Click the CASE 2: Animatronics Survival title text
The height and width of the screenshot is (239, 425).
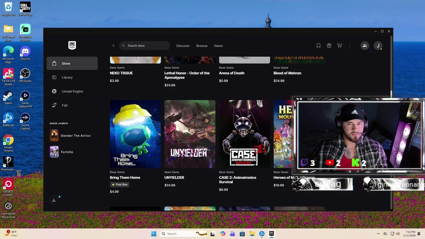pyautogui.click(x=237, y=180)
